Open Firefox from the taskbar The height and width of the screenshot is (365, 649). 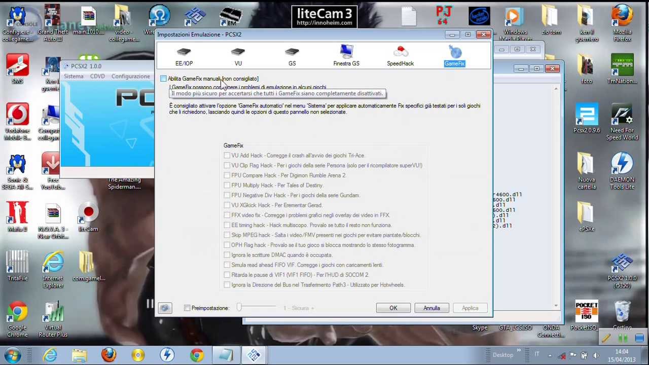point(109,355)
